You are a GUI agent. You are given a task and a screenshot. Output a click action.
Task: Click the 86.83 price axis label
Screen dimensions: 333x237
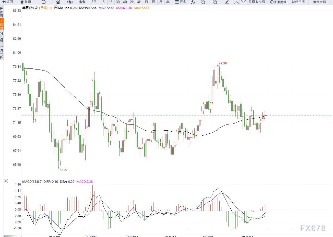point(17,11)
